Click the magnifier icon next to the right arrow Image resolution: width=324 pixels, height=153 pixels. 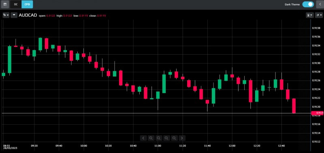pyautogui.click(x=174, y=138)
